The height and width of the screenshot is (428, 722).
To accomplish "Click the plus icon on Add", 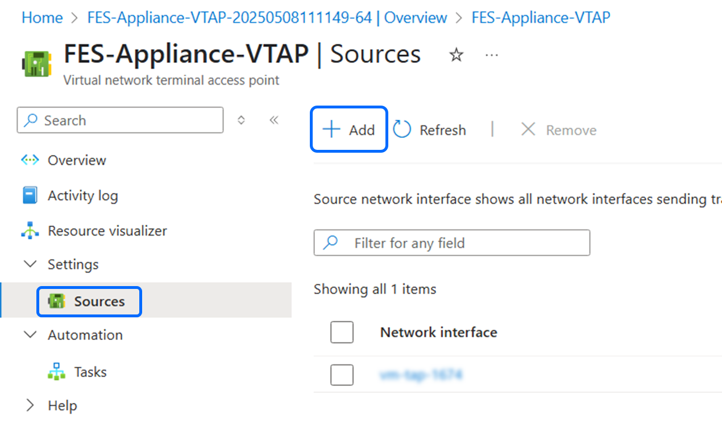I will pos(331,129).
